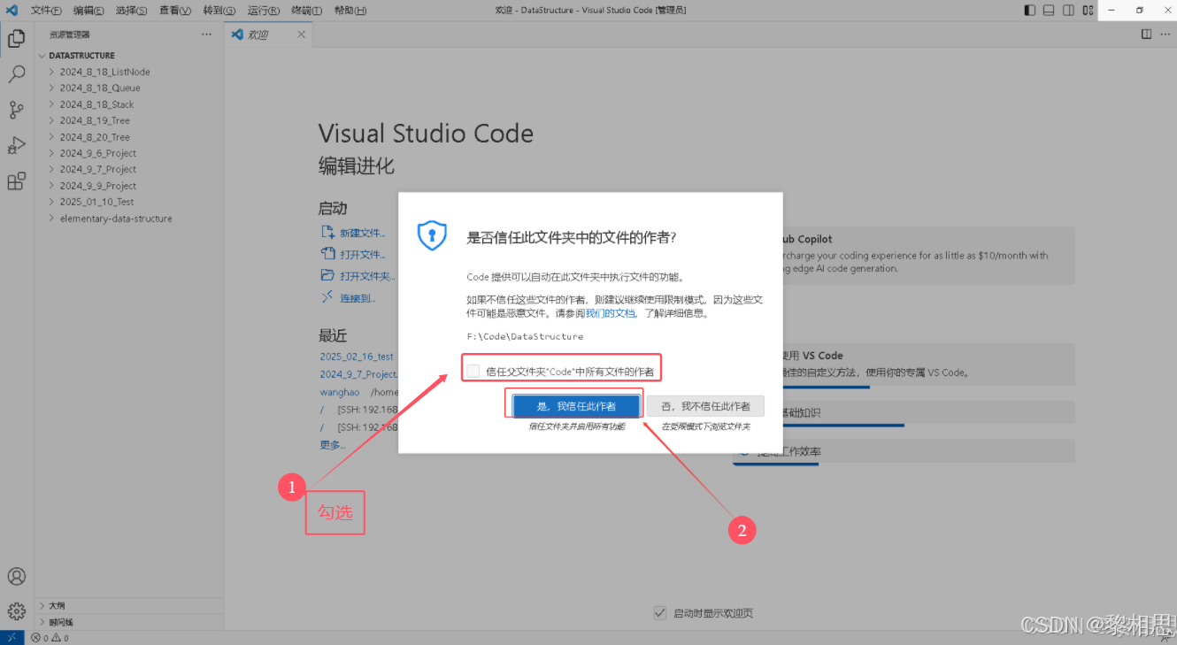Close the 欢迎 tab
The height and width of the screenshot is (645, 1177).
pos(301,35)
